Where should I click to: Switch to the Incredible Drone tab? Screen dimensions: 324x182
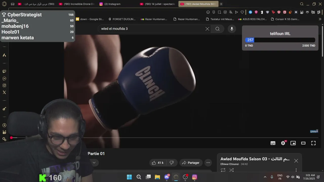coord(76,4)
